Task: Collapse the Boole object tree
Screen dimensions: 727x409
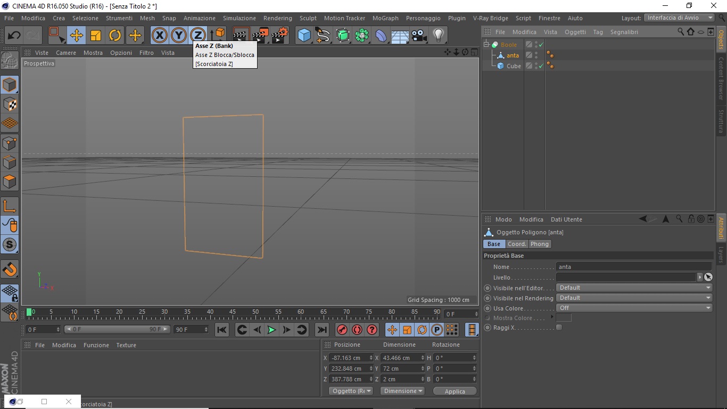Action: (486, 45)
